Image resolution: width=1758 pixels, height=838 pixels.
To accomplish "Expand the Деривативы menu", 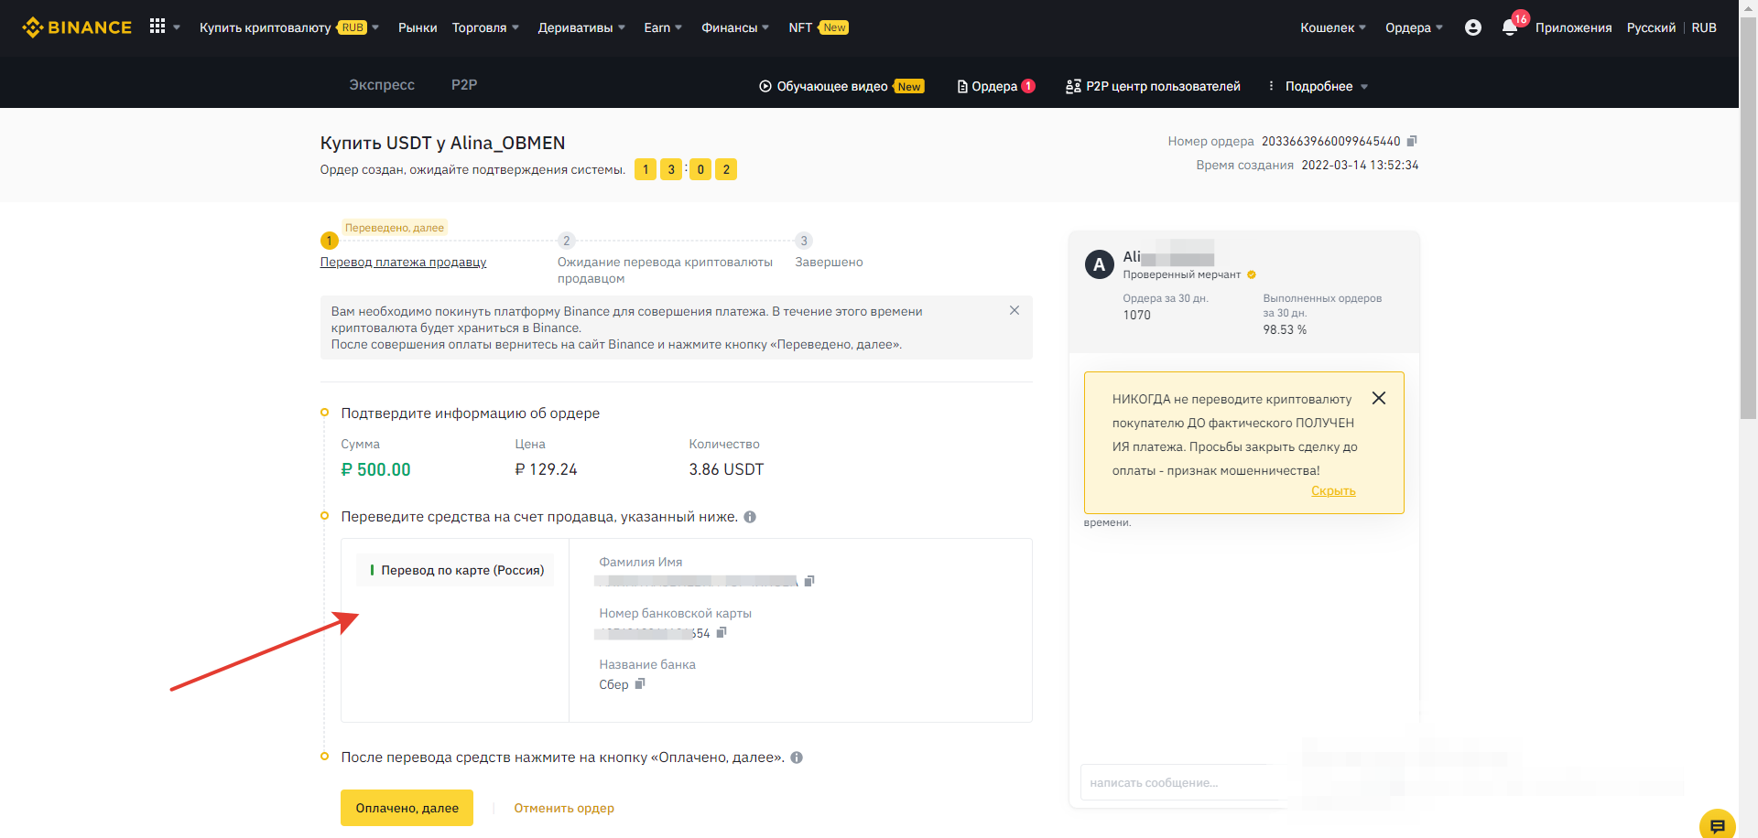I will pyautogui.click(x=581, y=27).
